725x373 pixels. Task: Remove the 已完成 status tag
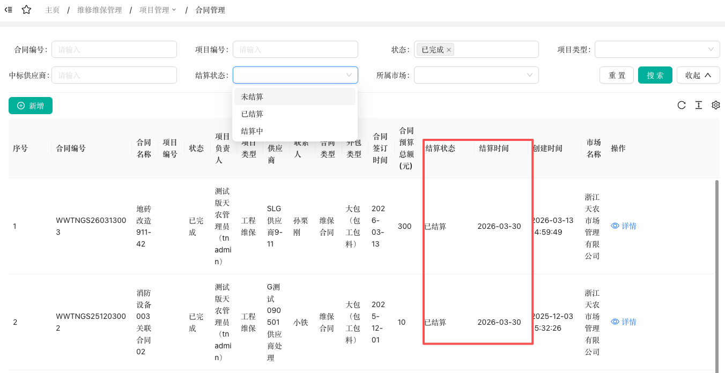pyautogui.click(x=449, y=50)
